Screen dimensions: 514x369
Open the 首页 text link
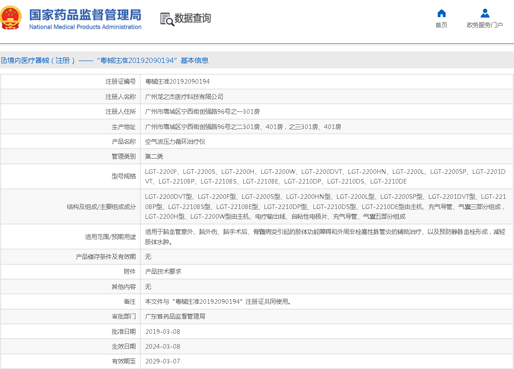(x=441, y=25)
